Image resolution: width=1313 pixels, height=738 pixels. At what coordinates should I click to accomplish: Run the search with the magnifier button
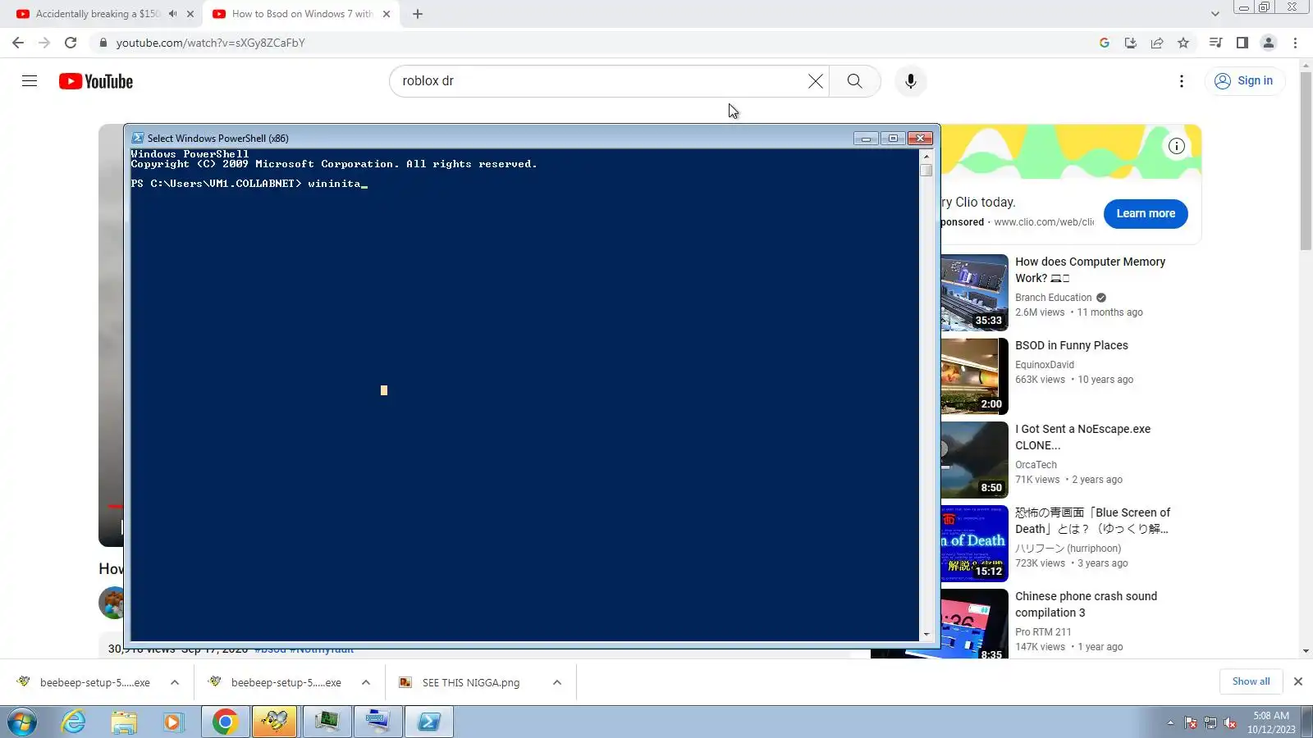854,81
